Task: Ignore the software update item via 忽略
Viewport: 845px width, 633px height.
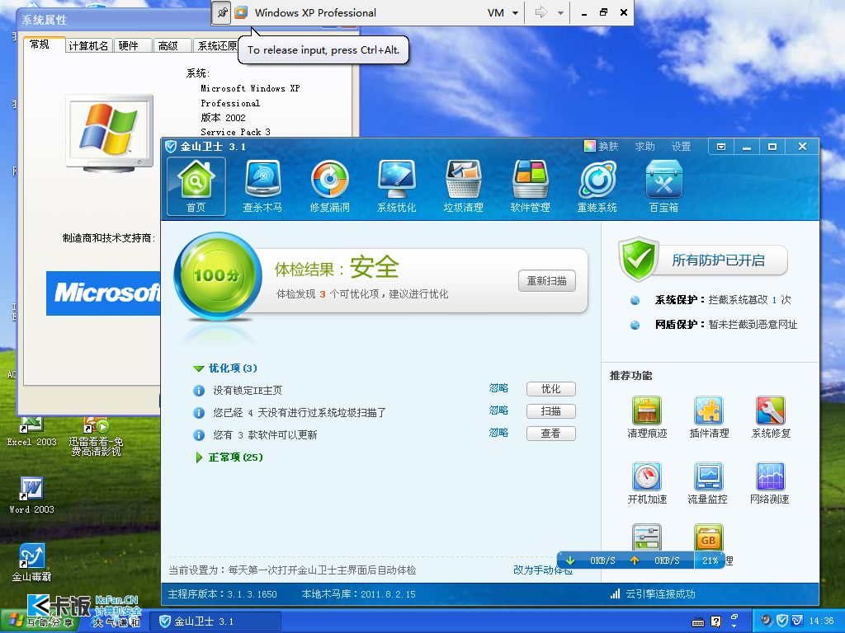Action: 498,432
